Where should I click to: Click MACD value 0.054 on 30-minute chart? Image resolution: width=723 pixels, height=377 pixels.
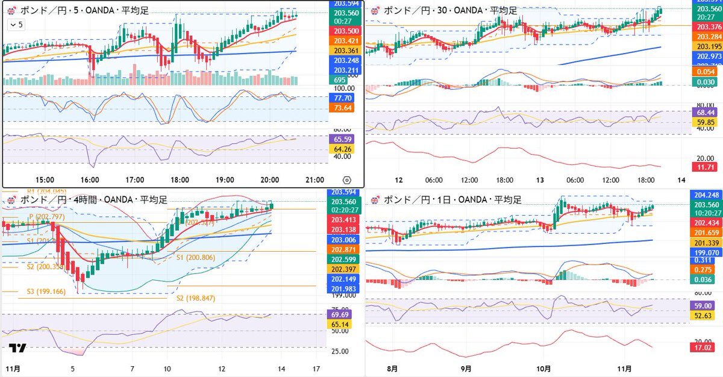click(704, 72)
